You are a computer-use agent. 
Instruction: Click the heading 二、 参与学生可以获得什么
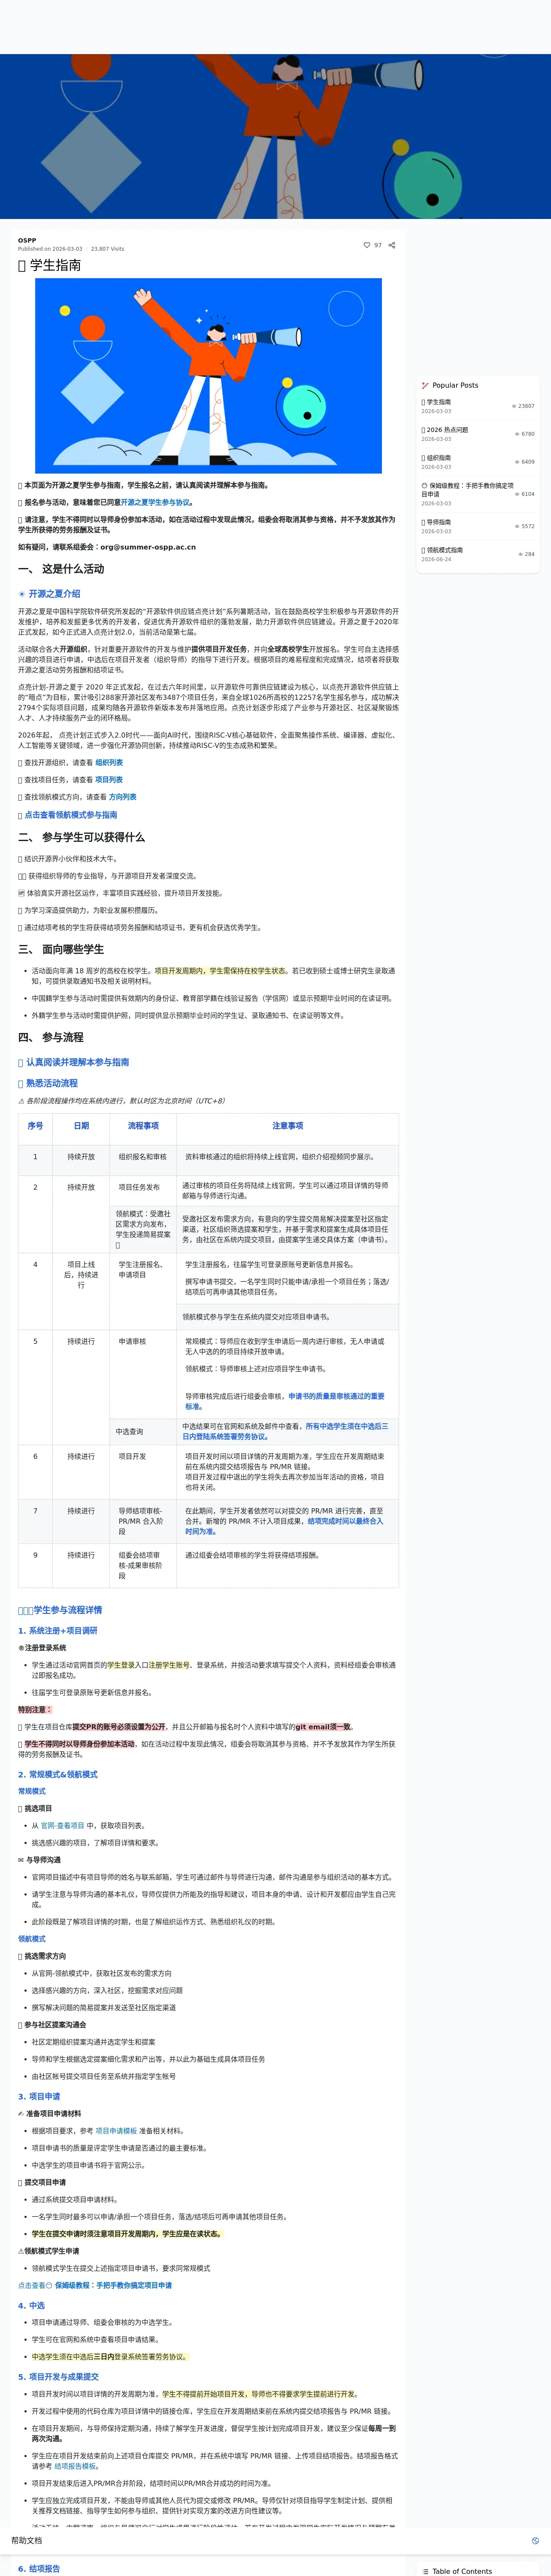click(81, 837)
